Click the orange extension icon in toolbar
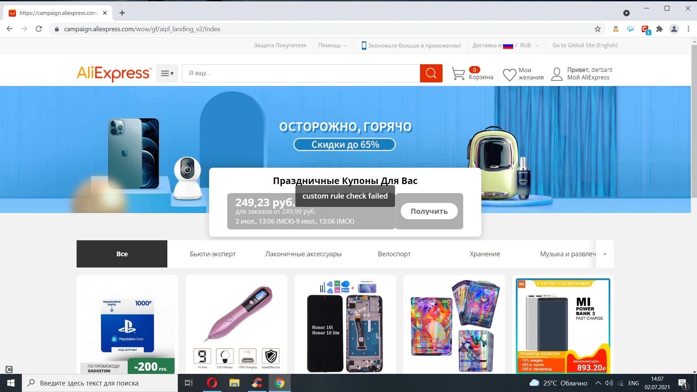697x392 pixels. pos(616,29)
